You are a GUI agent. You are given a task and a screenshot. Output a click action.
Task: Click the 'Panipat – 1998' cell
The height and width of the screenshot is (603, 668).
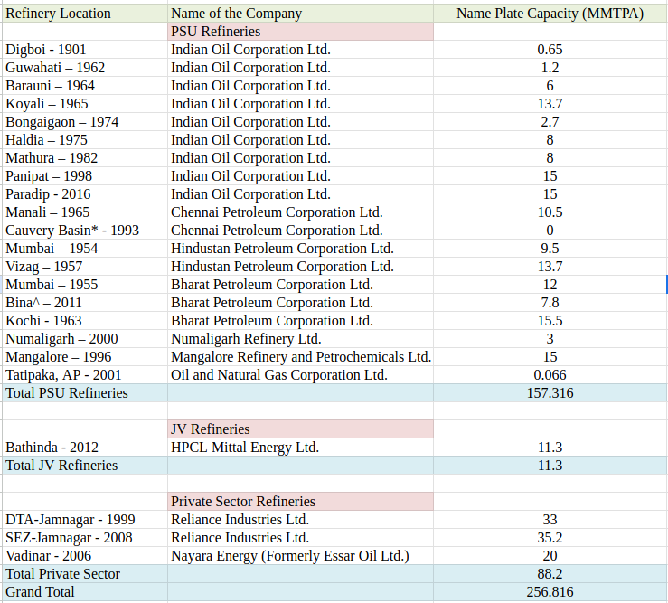pyautogui.click(x=85, y=176)
